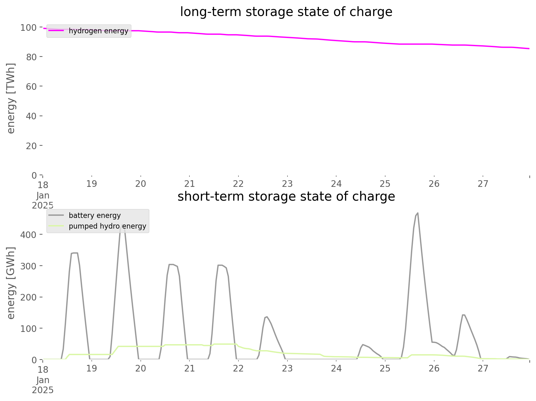Select the 'hydrogen energy' legend label
The height and width of the screenshot is (401, 536).
point(98,31)
